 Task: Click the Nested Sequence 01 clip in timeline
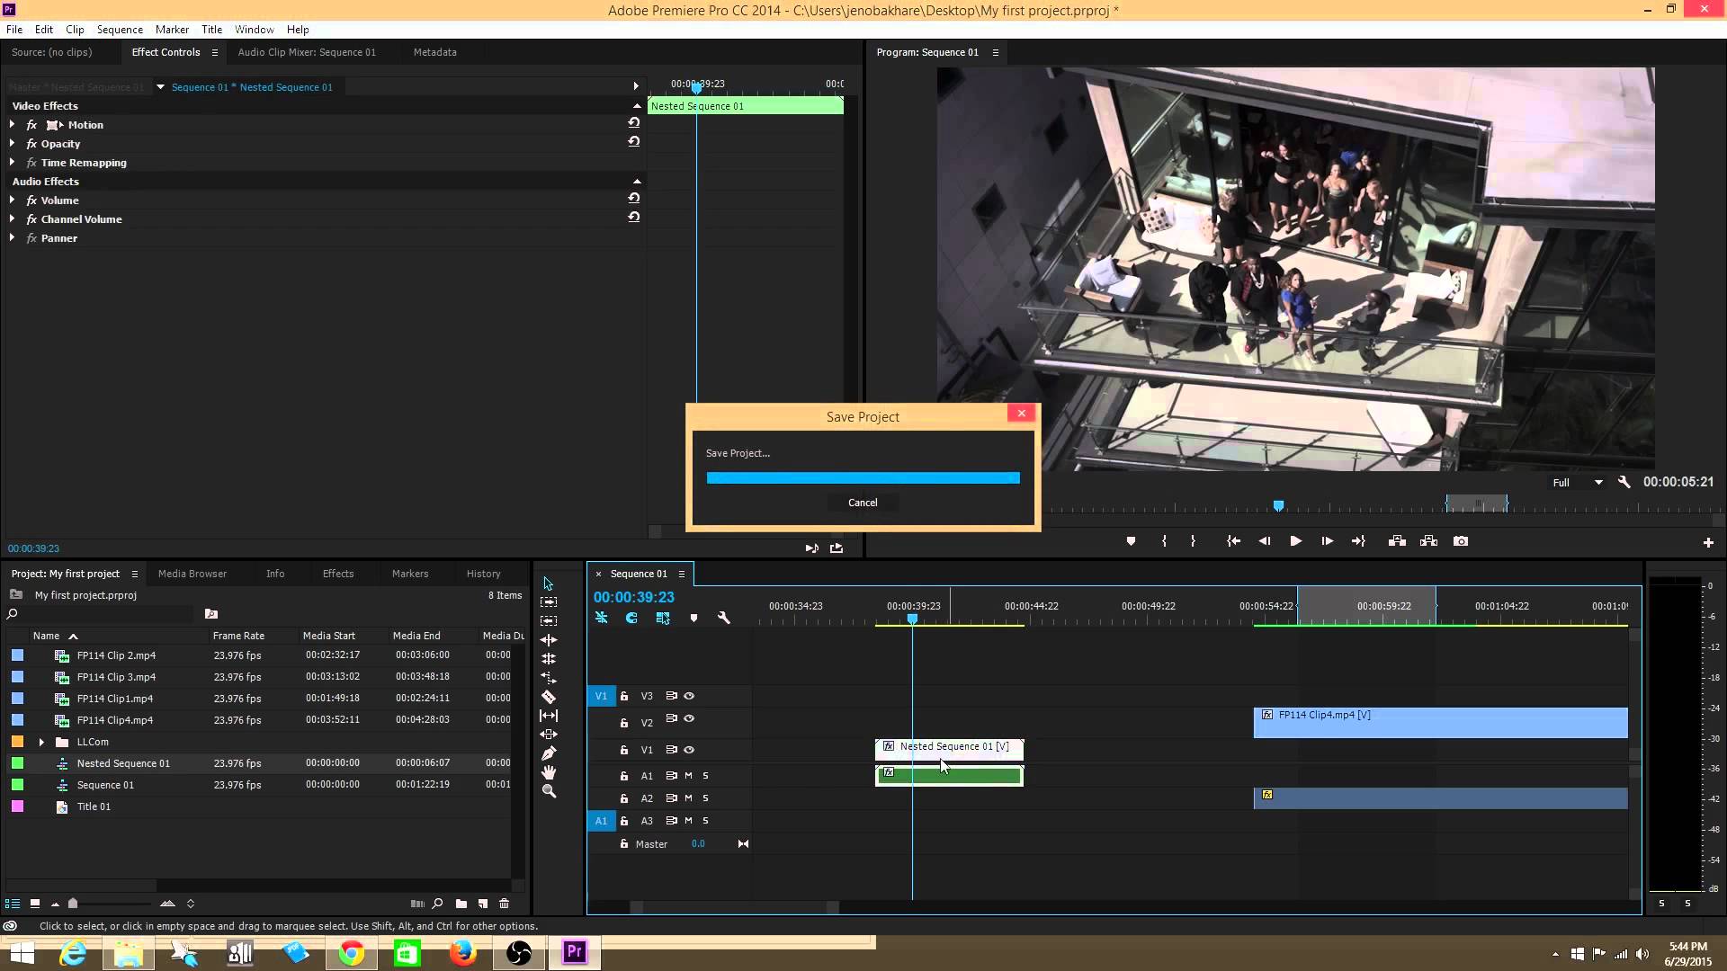pyautogui.click(x=949, y=747)
